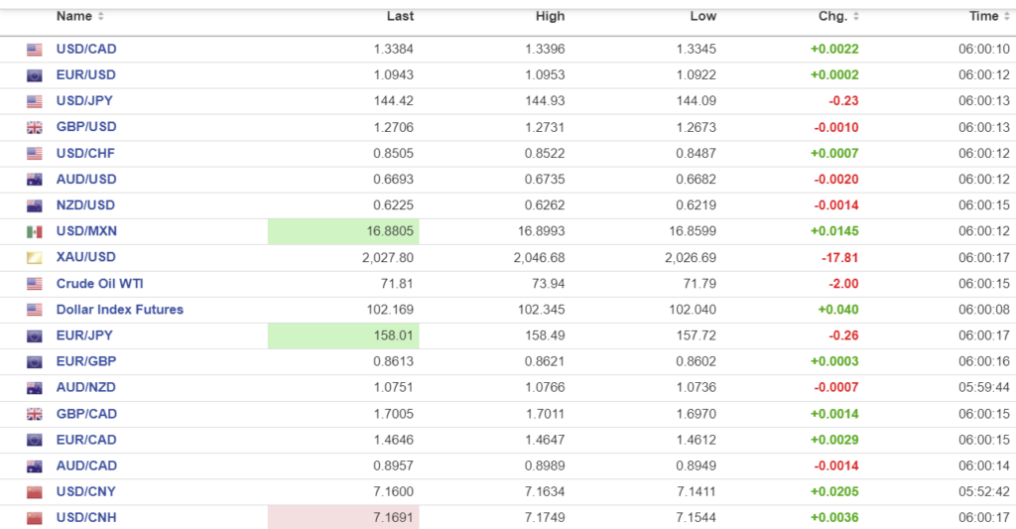Open the Dollar Index Futures link
Image resolution: width=1016 pixels, height=529 pixels.
tap(119, 310)
